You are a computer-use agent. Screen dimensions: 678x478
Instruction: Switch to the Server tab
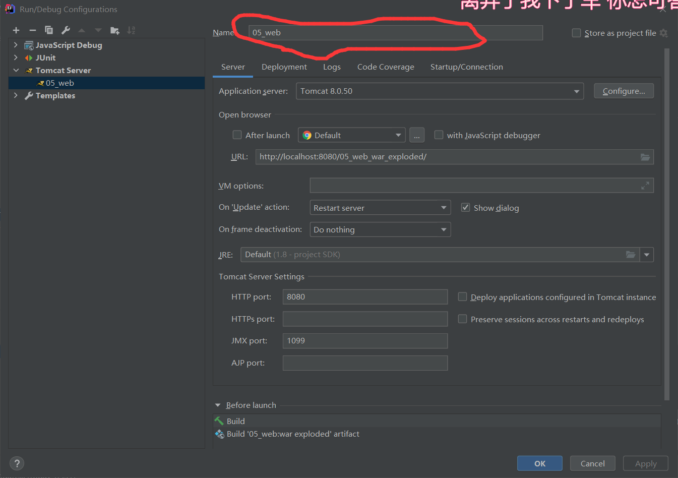pos(233,67)
